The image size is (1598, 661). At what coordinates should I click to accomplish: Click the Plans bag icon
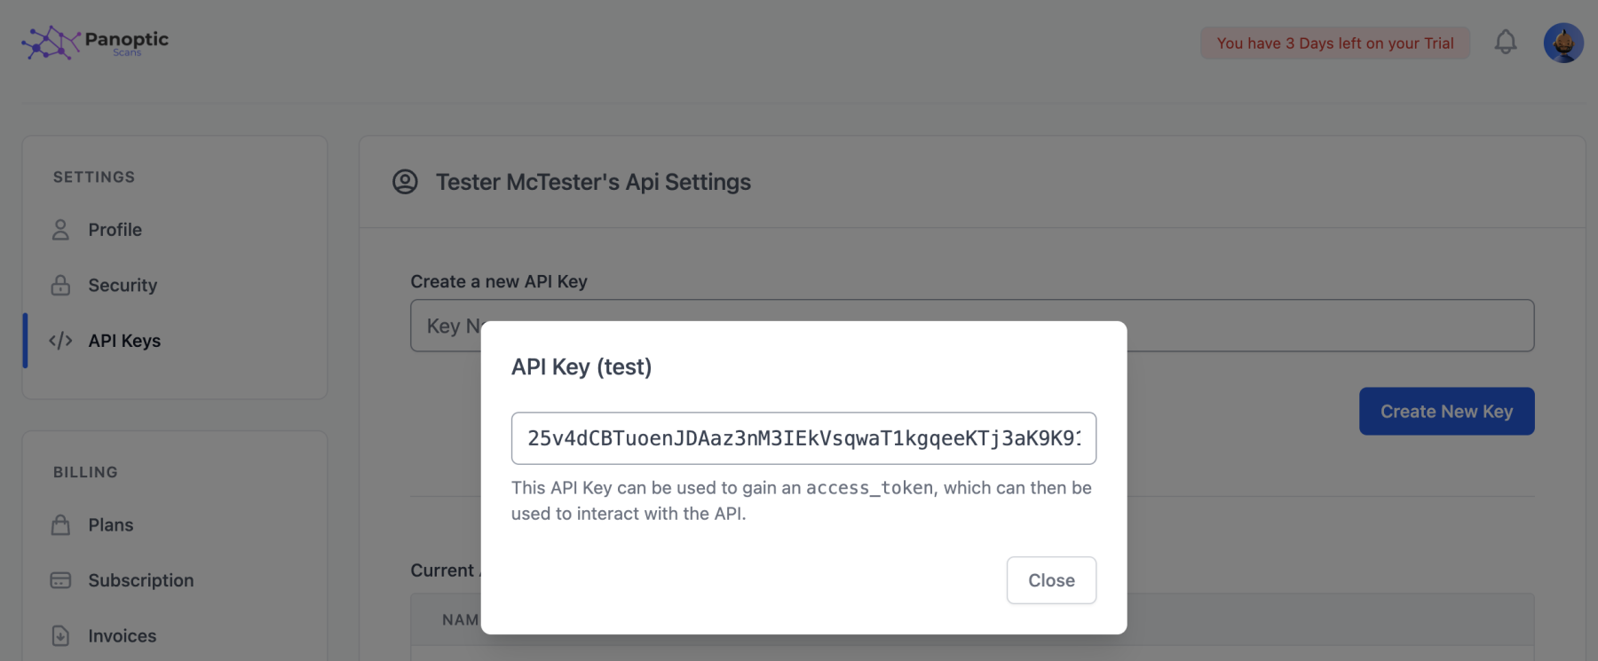(60, 525)
